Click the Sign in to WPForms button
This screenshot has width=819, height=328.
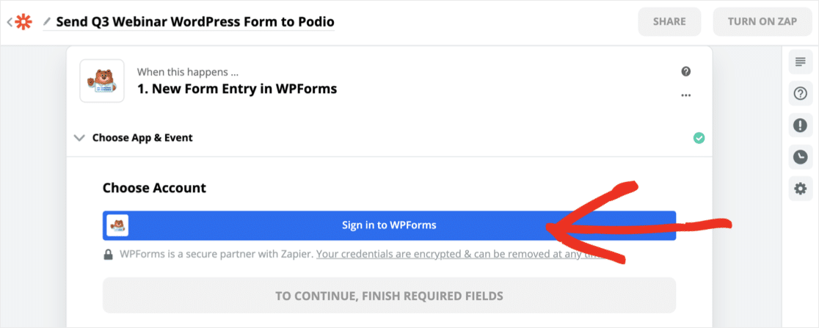[x=389, y=225]
